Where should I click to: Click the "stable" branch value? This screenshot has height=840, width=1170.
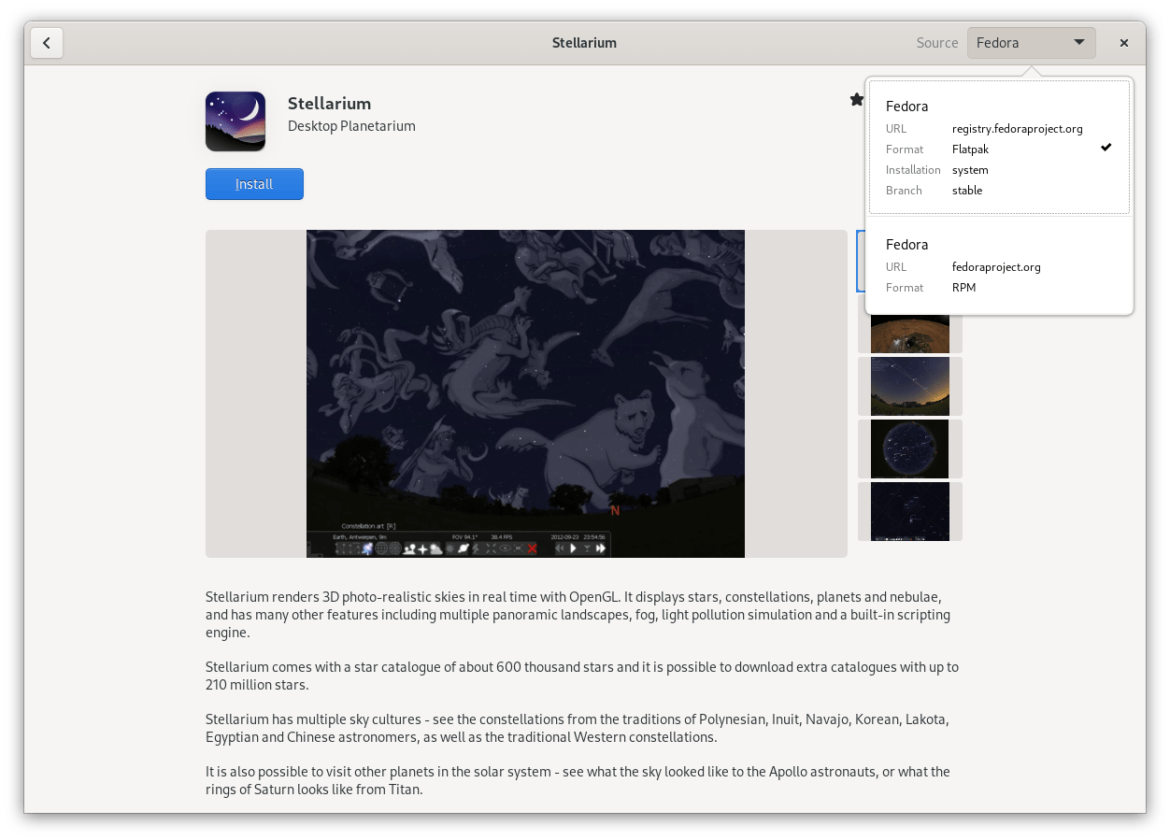point(967,191)
